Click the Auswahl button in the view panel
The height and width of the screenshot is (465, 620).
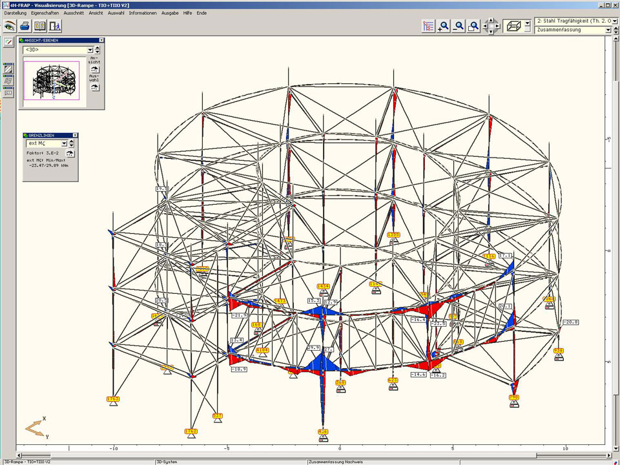tap(94, 87)
